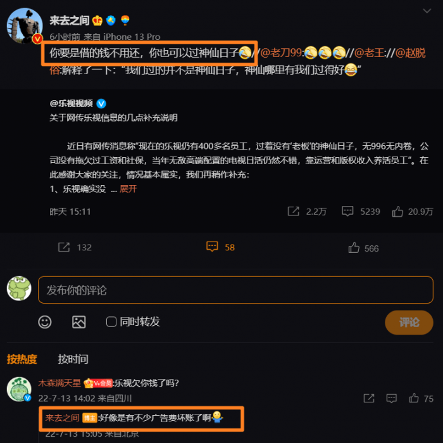
Task: Open comments on the original post 5239
Action: (x=347, y=211)
